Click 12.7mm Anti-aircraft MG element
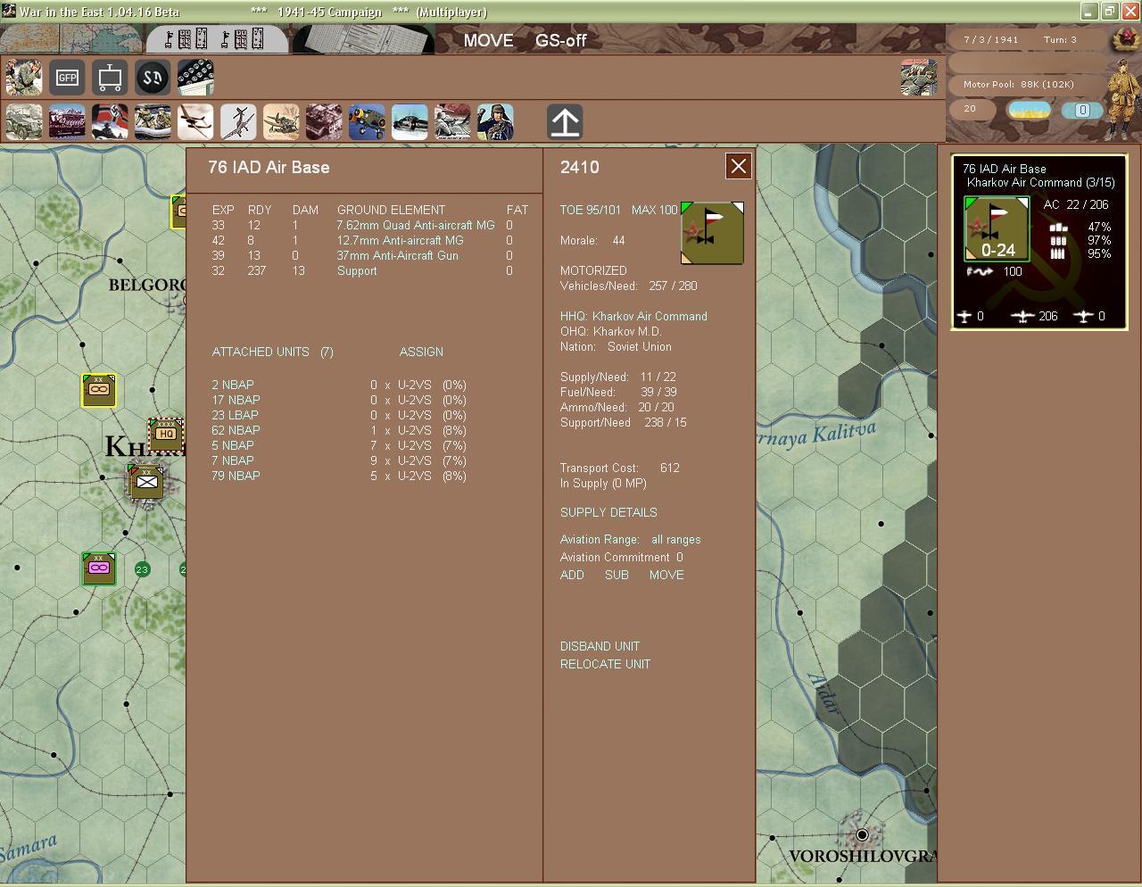1142x887 pixels. (401, 240)
